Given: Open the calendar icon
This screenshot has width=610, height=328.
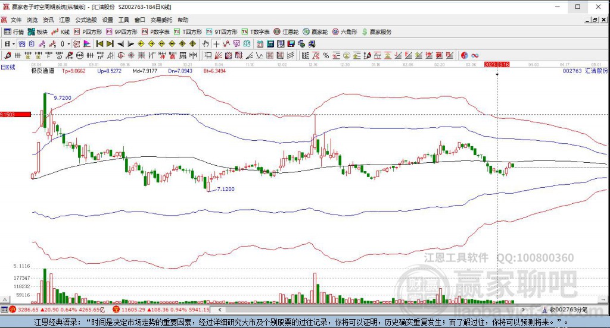Looking at the screenshot, I should click(x=260, y=44).
